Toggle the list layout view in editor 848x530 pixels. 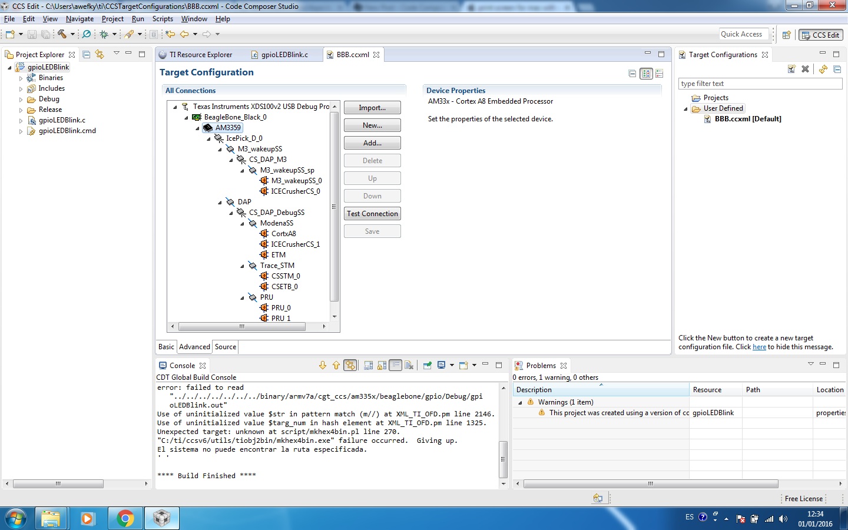(660, 74)
